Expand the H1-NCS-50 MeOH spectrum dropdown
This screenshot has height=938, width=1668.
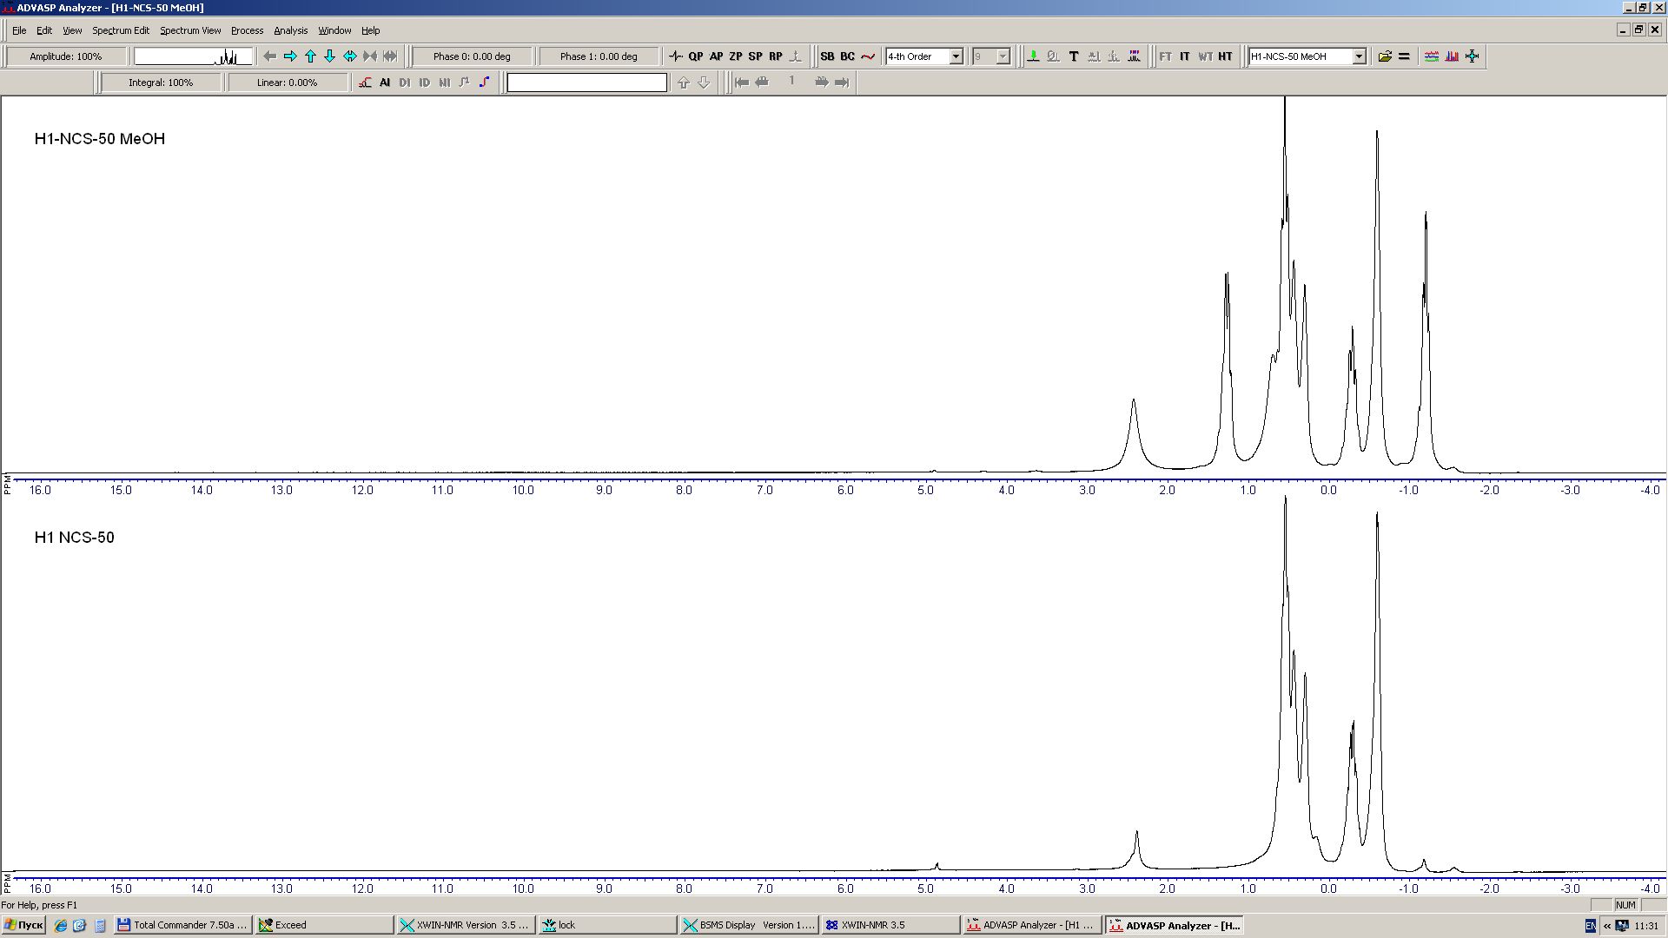tap(1359, 56)
